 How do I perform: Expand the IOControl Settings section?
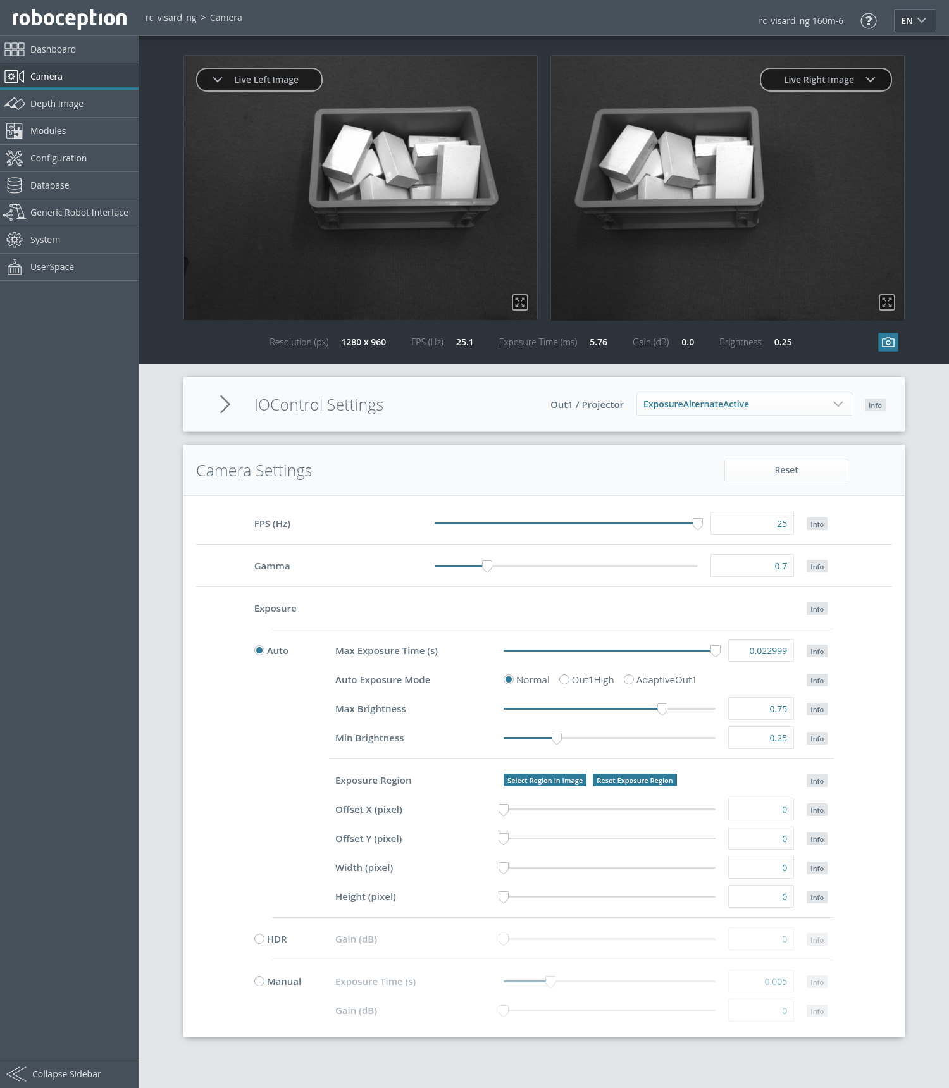(x=225, y=404)
